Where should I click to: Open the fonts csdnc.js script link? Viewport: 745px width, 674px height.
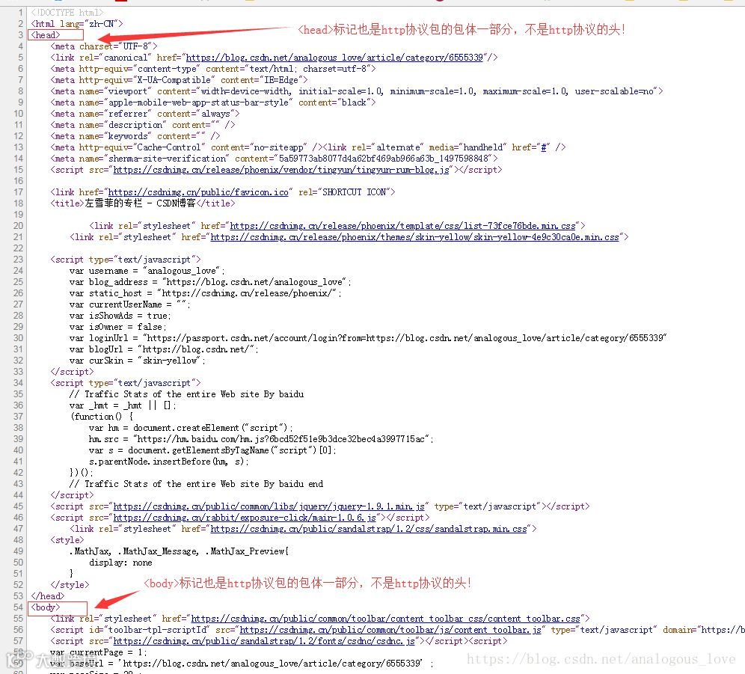click(x=264, y=641)
